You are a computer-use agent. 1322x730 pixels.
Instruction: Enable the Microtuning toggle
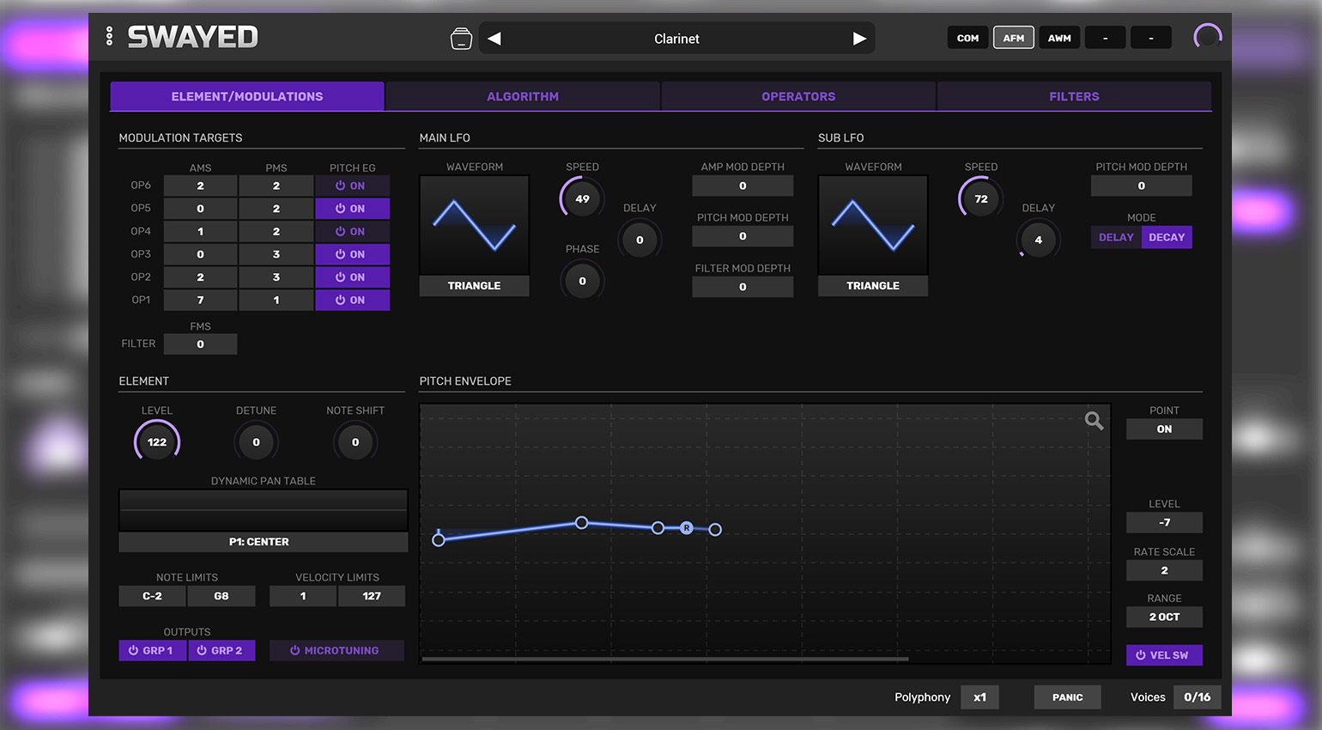pos(337,651)
